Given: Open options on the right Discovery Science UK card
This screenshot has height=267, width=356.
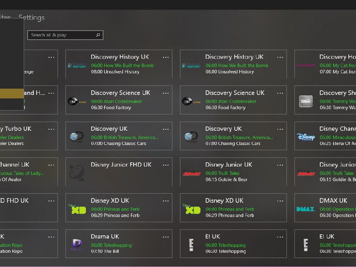Looking at the screenshot, I should tap(280, 93).
